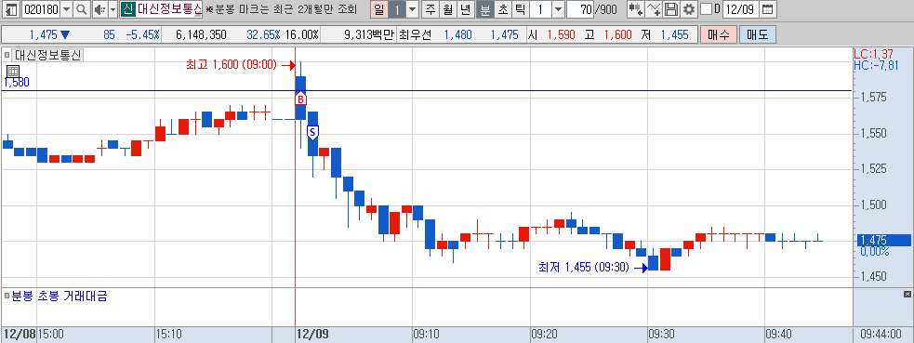The height and width of the screenshot is (343, 914).
Task: Click the minute interval value 1 field
Action: [540, 9]
